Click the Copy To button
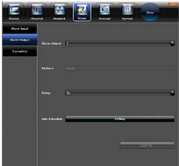This screenshot has height=166, width=179. coord(147,145)
